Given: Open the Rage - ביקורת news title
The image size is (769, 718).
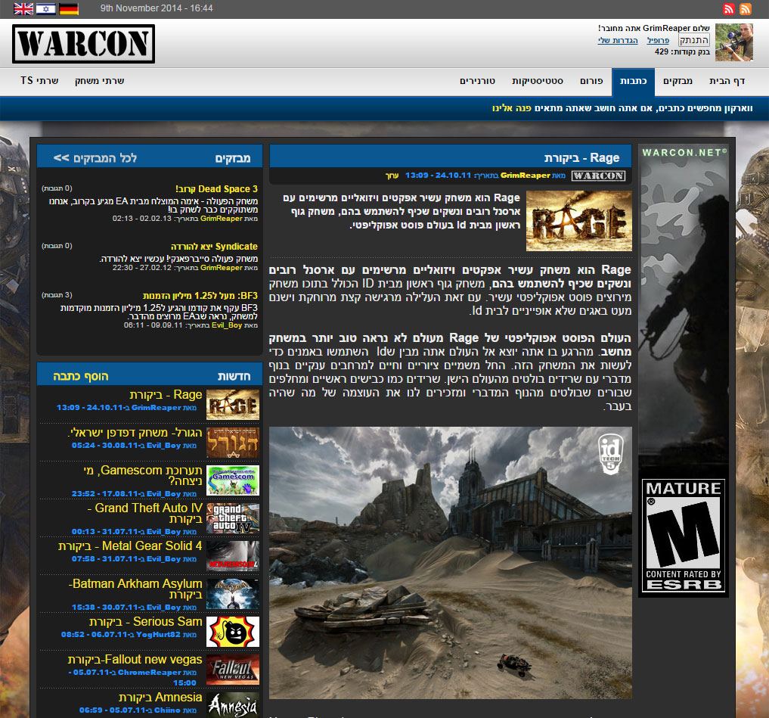Looking at the screenshot, I should pos(166,395).
